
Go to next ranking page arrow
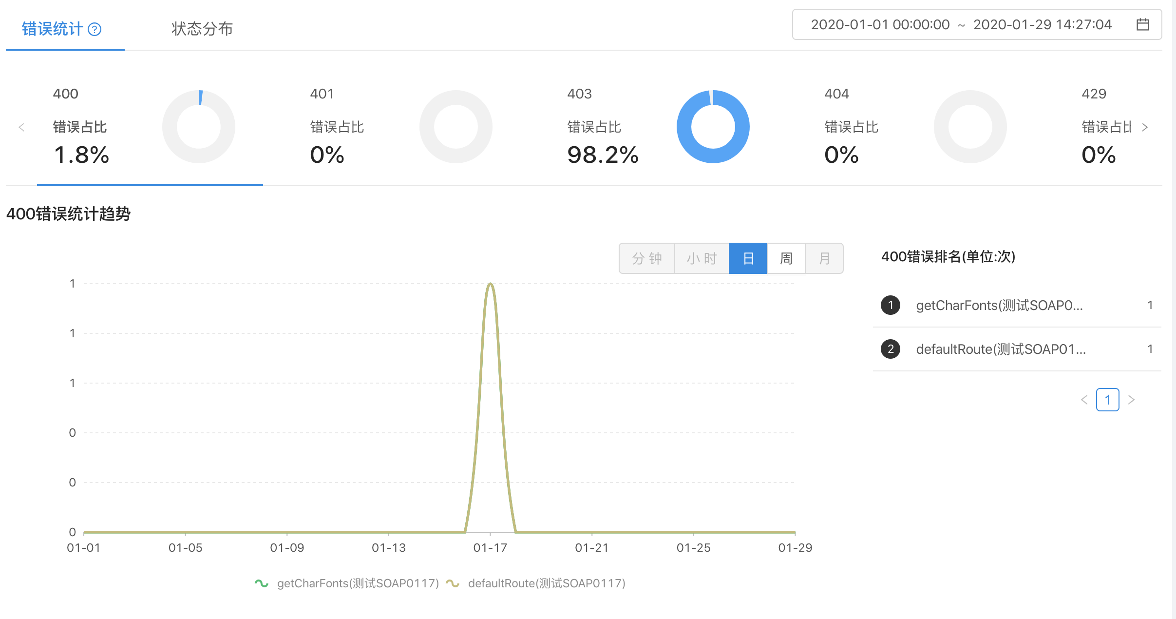(1132, 400)
